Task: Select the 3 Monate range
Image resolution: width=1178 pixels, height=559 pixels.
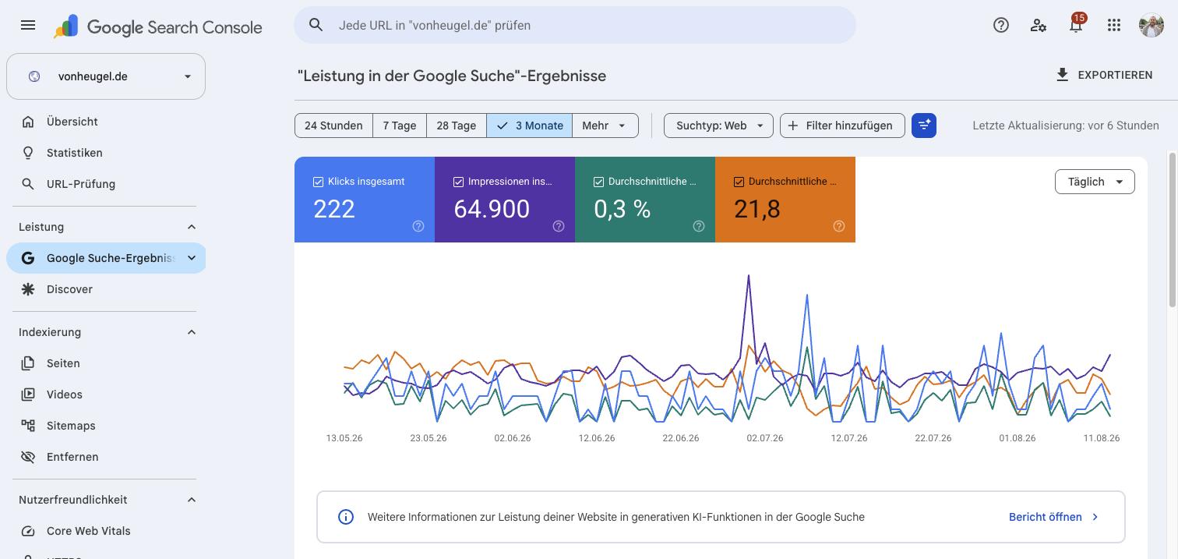Action: point(530,126)
